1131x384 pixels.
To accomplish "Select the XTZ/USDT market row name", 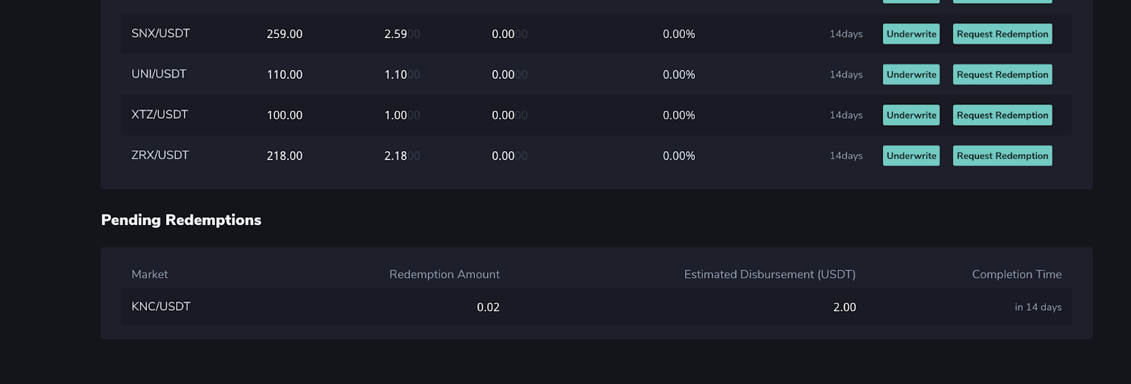I will click(160, 115).
